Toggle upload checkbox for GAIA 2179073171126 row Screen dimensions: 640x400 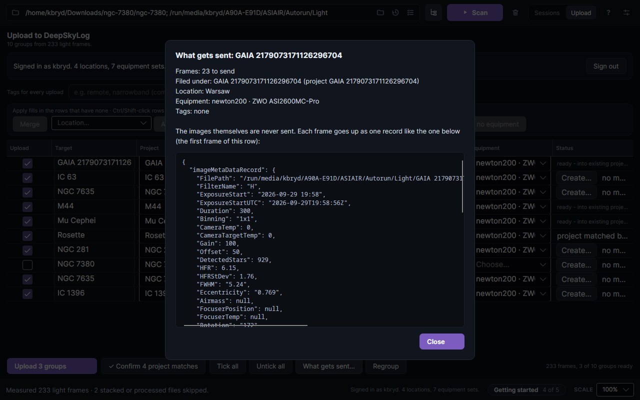click(x=27, y=163)
